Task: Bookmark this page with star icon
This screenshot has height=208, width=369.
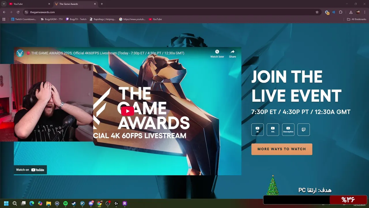Action: coord(317,12)
